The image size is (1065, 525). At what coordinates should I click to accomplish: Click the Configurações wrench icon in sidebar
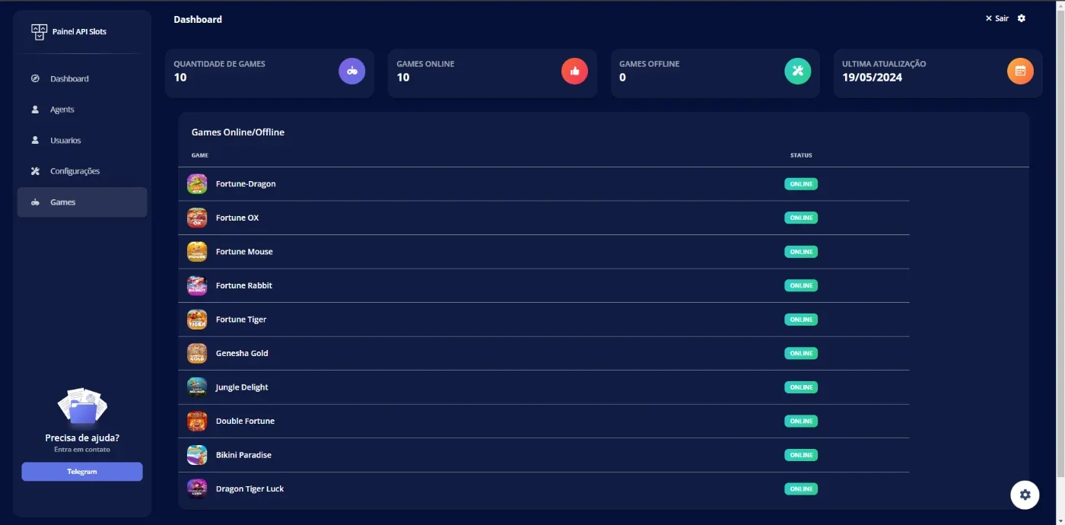click(35, 171)
